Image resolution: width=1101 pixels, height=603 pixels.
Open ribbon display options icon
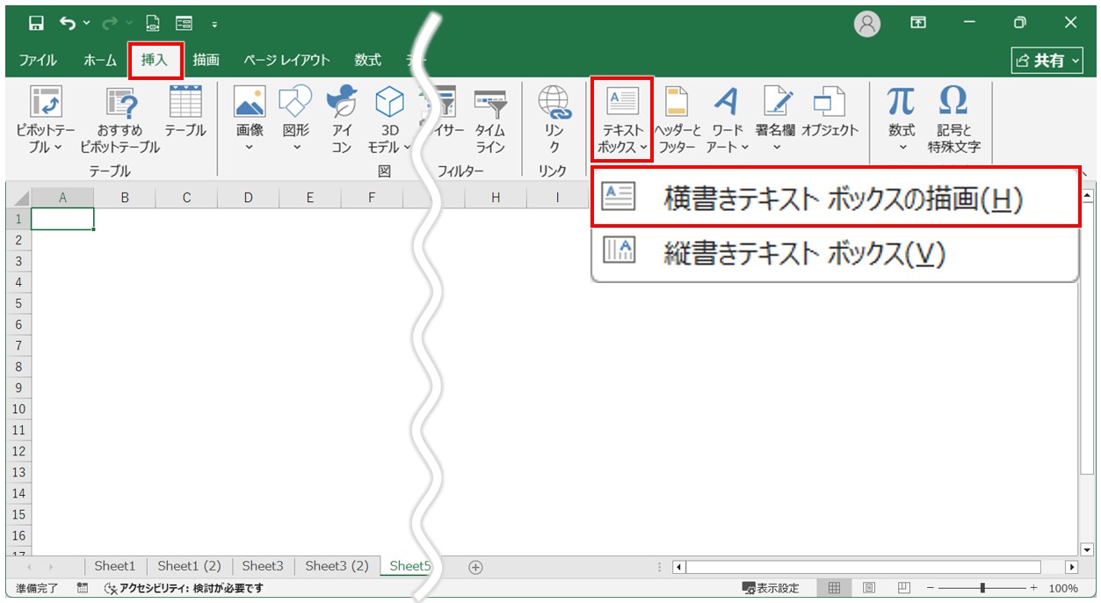point(918,24)
